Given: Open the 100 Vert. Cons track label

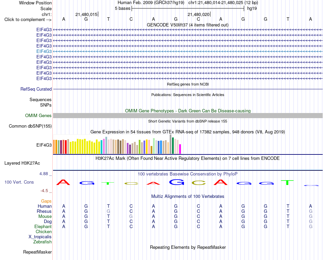Looking at the screenshot, I should click(19, 182).
